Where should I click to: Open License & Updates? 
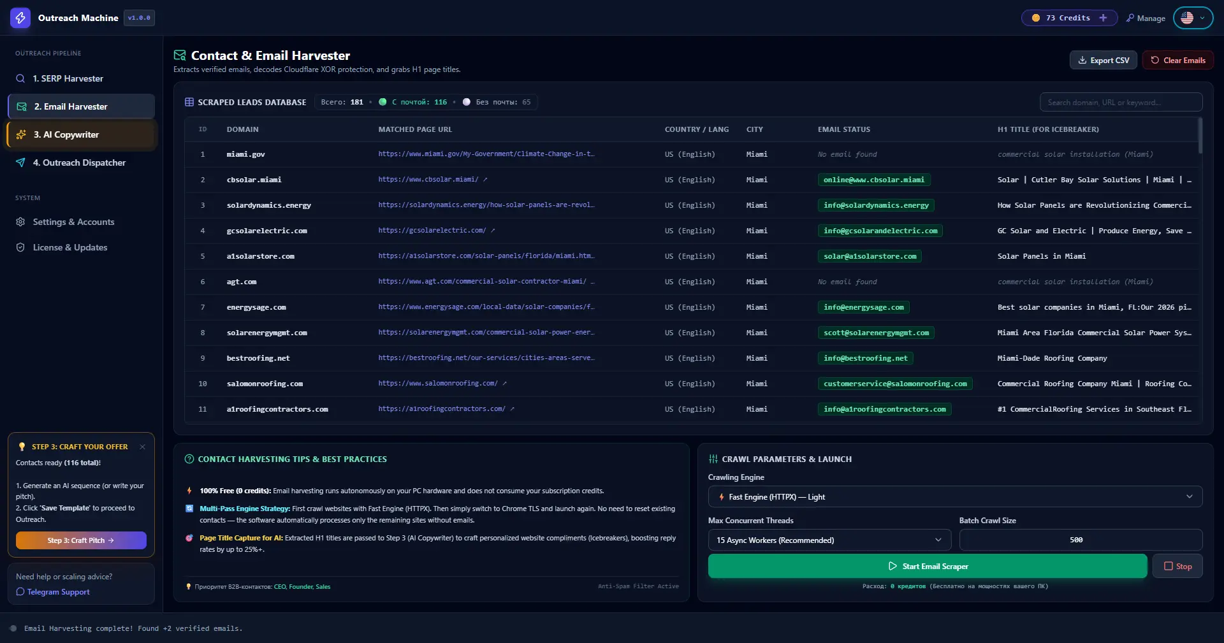point(81,247)
